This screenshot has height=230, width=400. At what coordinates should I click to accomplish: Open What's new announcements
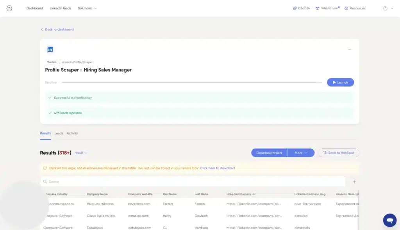[327, 8]
